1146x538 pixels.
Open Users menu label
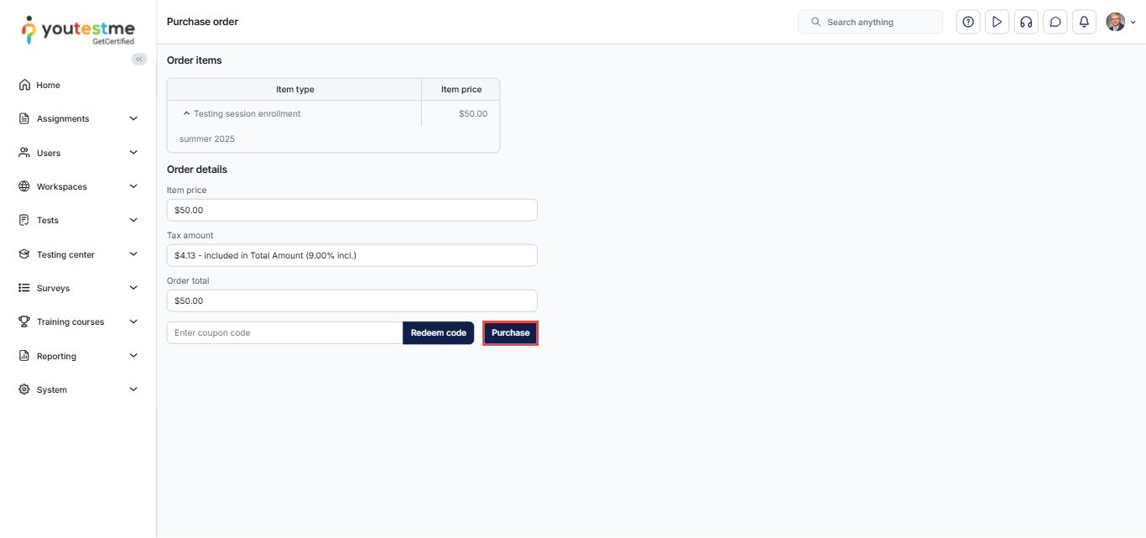tap(49, 153)
